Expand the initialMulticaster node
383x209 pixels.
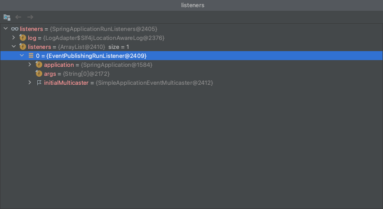[30, 83]
